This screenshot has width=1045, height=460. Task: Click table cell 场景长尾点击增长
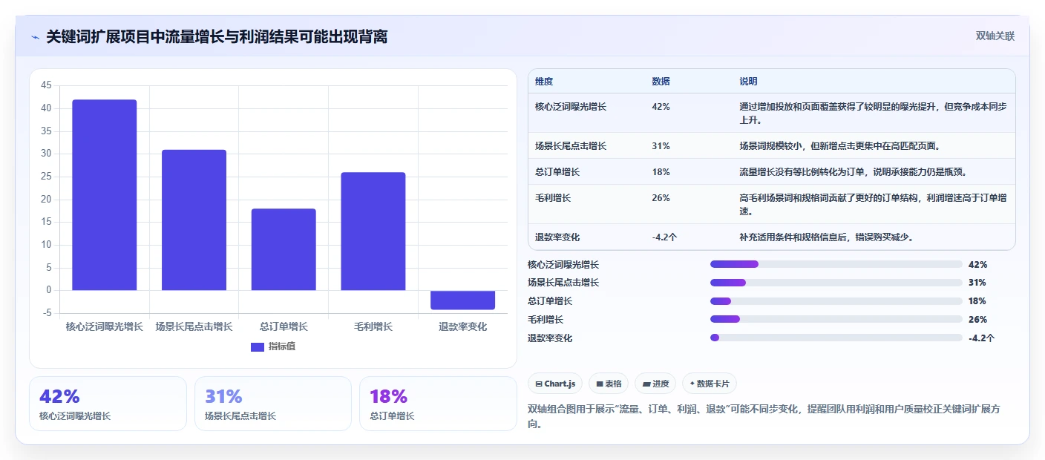(x=571, y=146)
